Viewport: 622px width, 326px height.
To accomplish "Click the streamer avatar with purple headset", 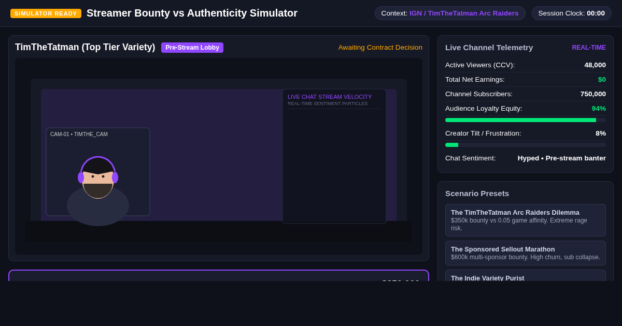I will pos(98,190).
